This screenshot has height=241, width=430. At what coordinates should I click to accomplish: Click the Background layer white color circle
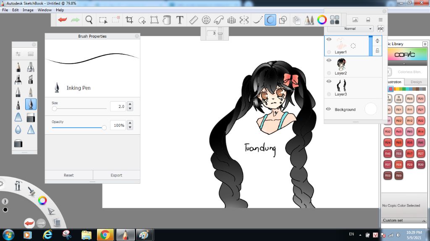371,109
